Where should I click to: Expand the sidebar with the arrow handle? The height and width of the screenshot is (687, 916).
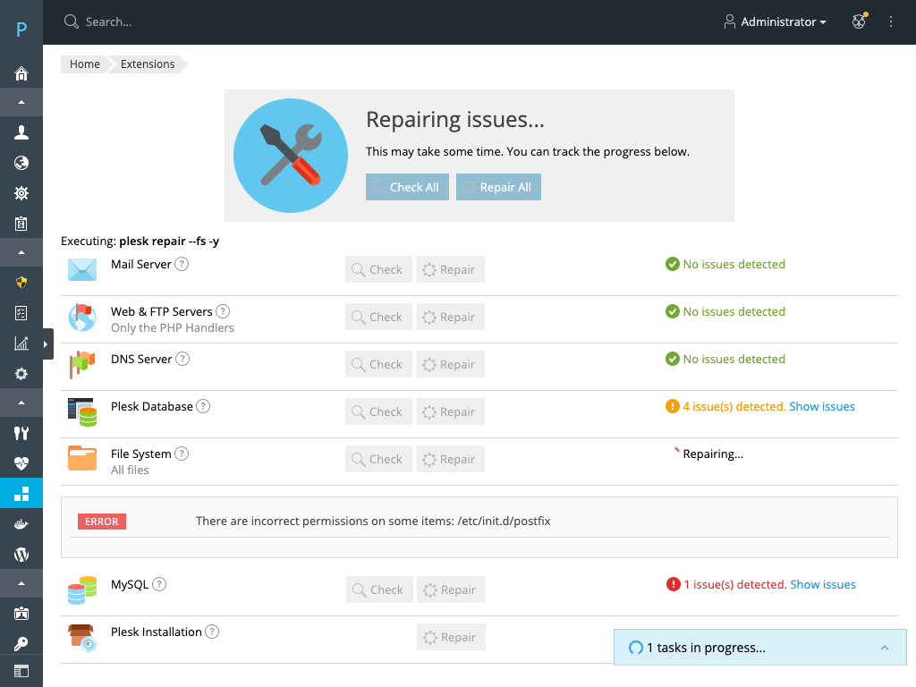tap(47, 344)
